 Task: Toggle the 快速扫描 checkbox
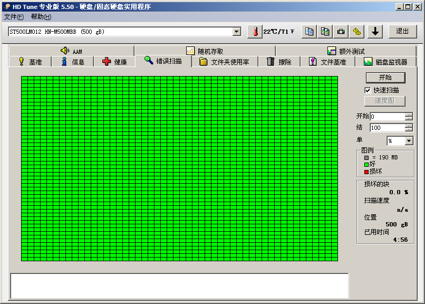tap(368, 90)
